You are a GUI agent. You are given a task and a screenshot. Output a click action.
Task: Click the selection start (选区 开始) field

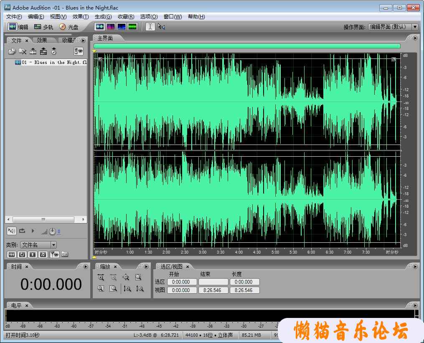coord(182,282)
